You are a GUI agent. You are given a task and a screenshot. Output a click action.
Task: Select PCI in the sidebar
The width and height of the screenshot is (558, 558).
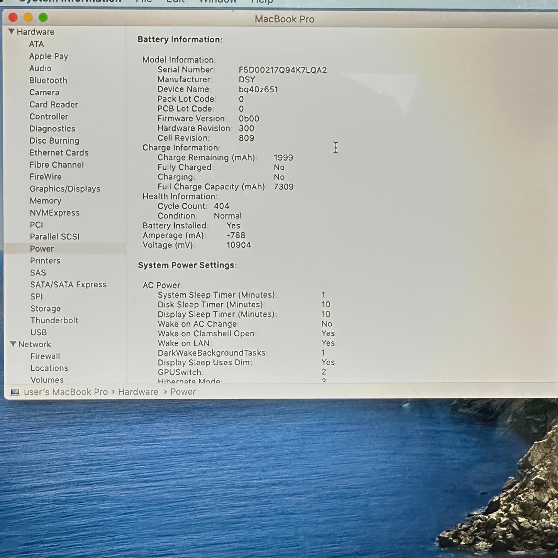click(x=37, y=225)
